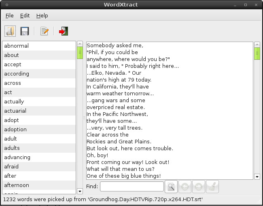Screen dimensions: 263x206
Task: Click the window menu button in title bar
Action: pyautogui.click(x=7, y=5)
